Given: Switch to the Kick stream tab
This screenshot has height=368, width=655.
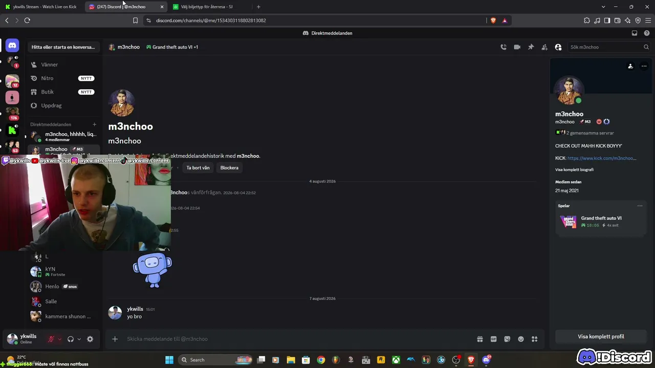Looking at the screenshot, I should pyautogui.click(x=41, y=7).
